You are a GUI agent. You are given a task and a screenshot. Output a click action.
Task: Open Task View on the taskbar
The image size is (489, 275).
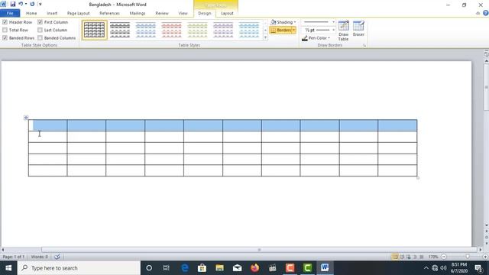click(x=167, y=268)
